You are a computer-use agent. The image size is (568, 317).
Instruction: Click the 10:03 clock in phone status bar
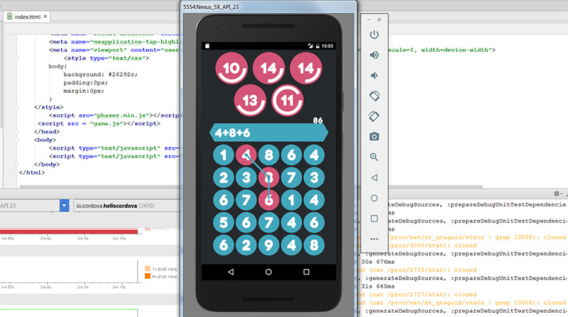[327, 46]
